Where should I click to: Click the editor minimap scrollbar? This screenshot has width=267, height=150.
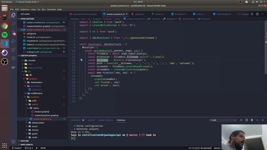[x=266, y=47]
